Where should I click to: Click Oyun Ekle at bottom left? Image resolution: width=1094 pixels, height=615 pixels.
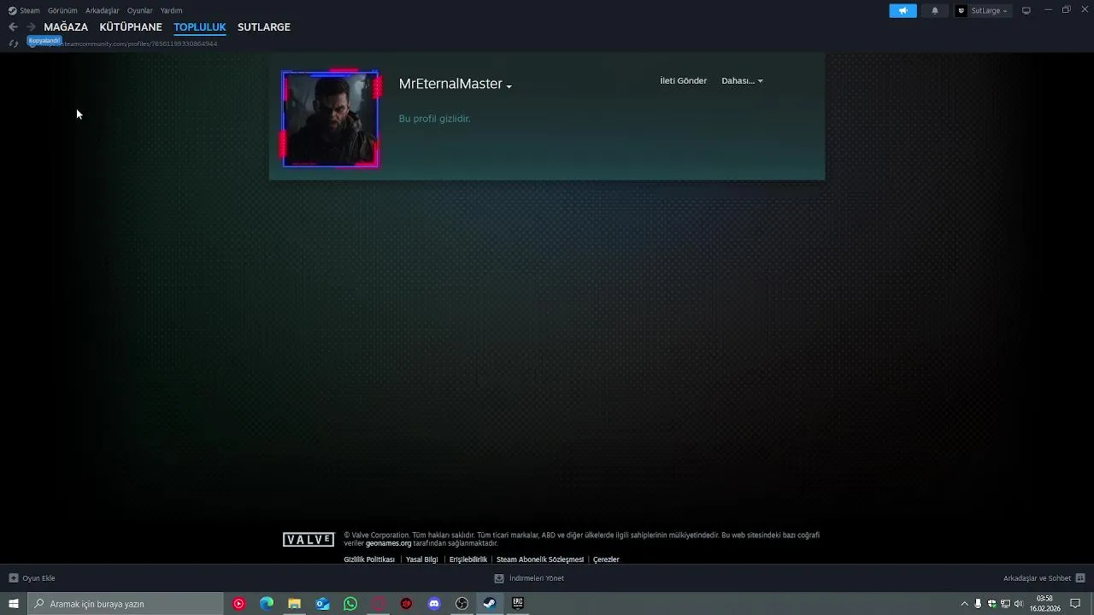click(32, 578)
